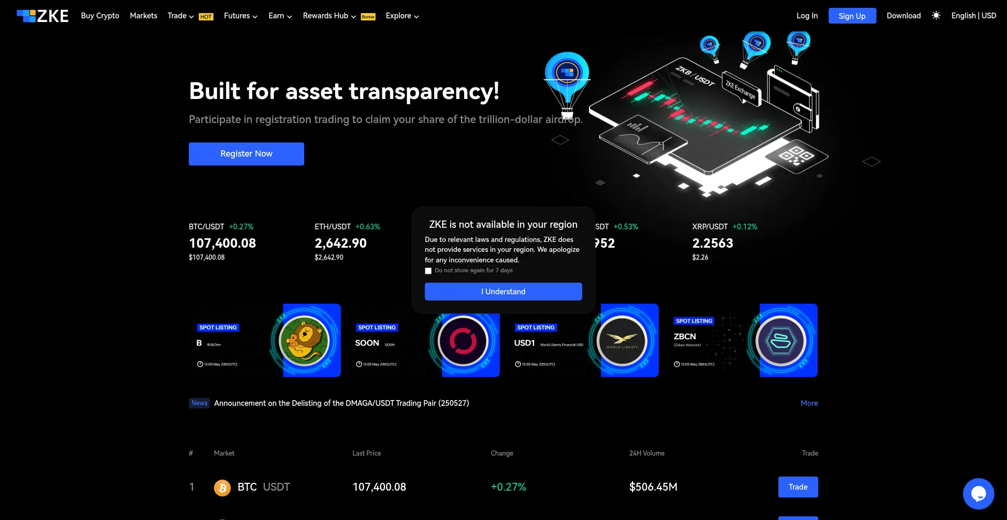Screen dimensions: 1007x520
Task: Click the Trade button in BTC row
Action: point(798,487)
